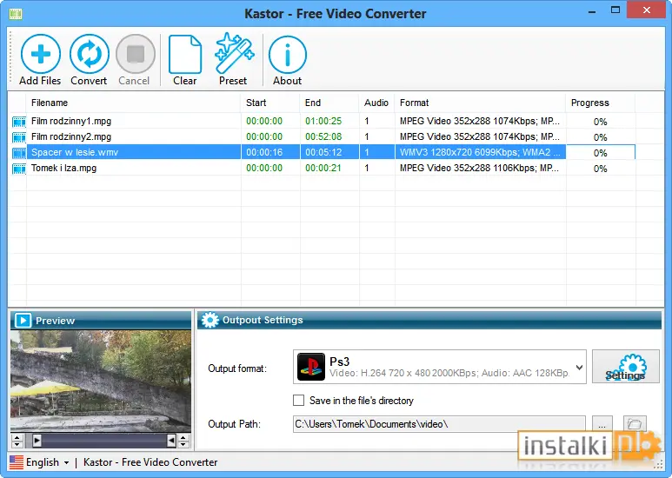Click the 0% progress cell of Spacer w lesie.wmv
Viewport: 672px width, 478px height.
click(601, 153)
